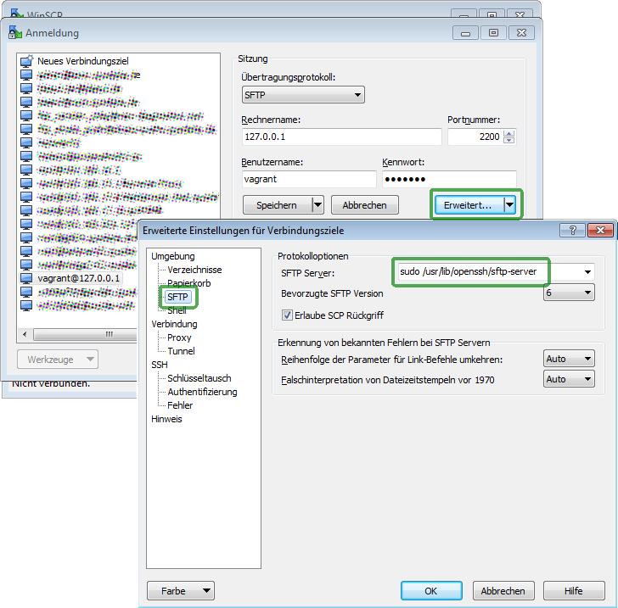
Task: Close the Erweiterte Einstellungen dialog
Action: click(x=600, y=231)
